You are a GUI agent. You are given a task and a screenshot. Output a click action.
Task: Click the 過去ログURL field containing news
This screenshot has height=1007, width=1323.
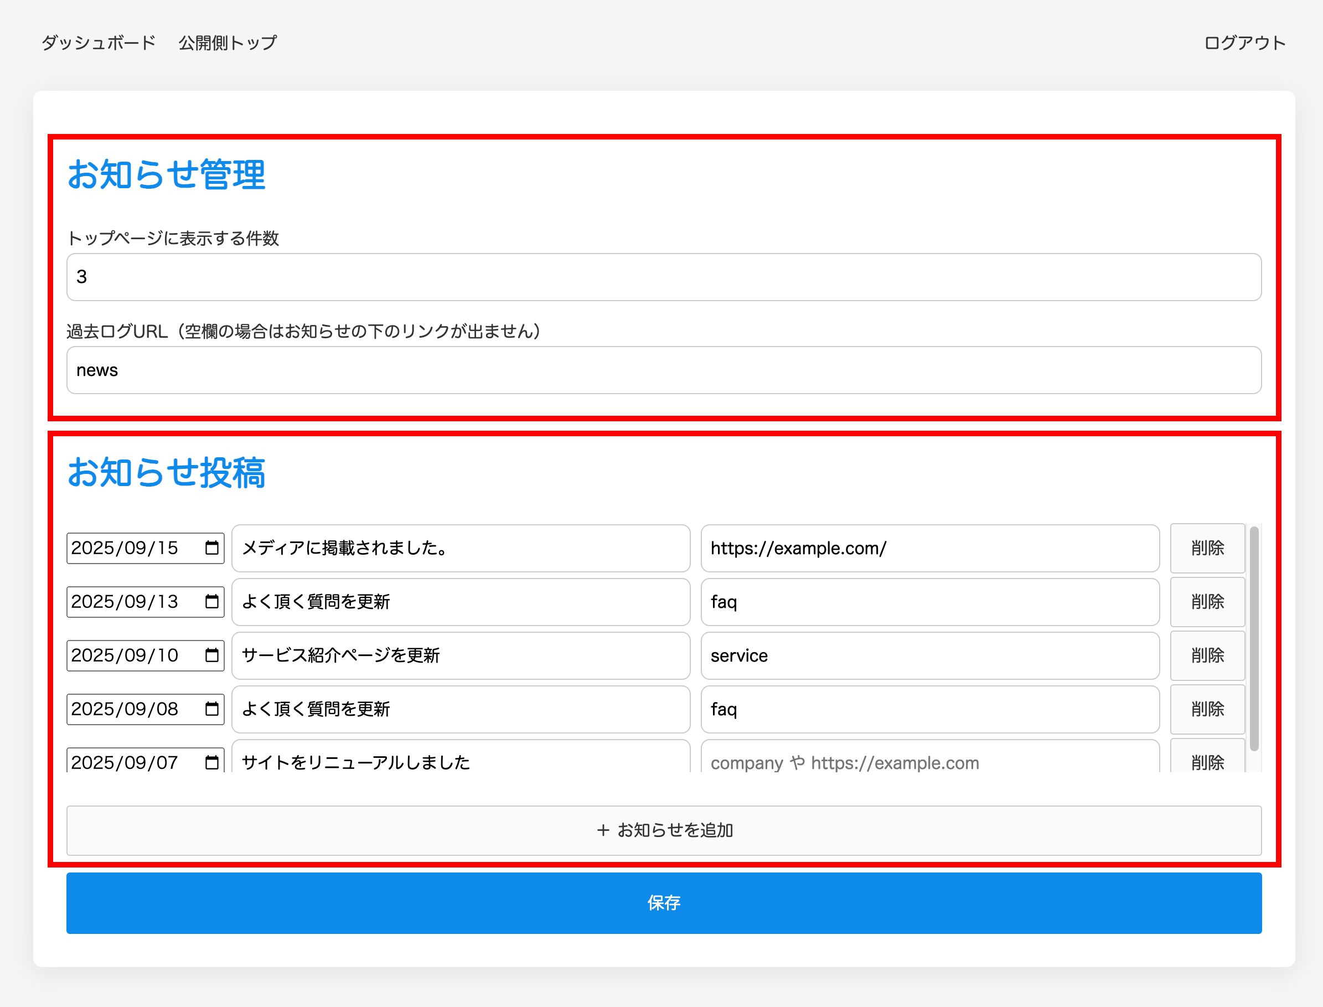pyautogui.click(x=663, y=370)
